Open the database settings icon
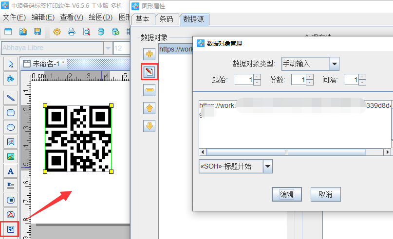Image resolution: width=393 pixels, height=239 pixels. pos(101,32)
